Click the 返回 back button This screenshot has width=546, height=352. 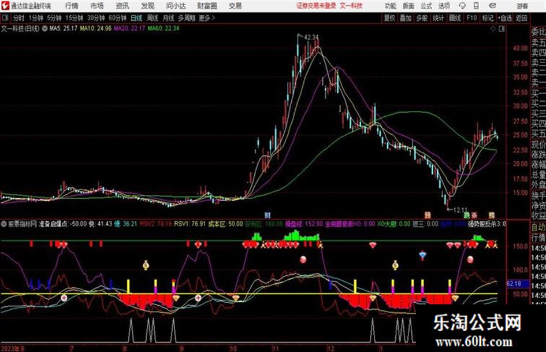coord(521,18)
